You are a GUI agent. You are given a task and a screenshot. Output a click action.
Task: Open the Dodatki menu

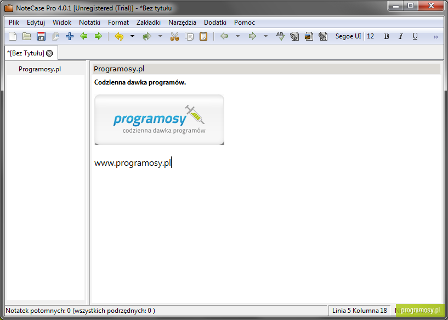coord(215,23)
